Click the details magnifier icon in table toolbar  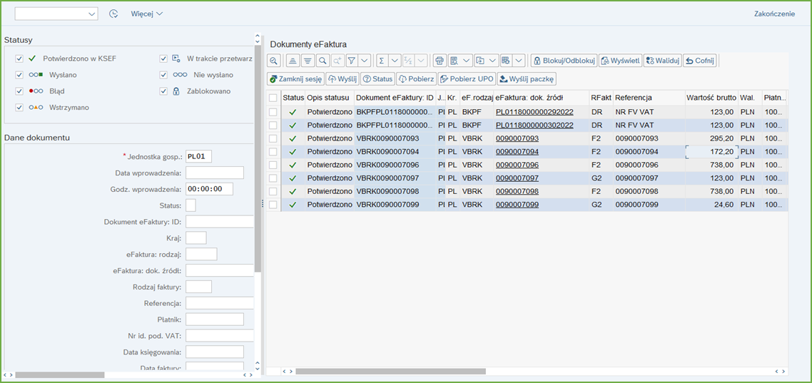click(x=273, y=61)
